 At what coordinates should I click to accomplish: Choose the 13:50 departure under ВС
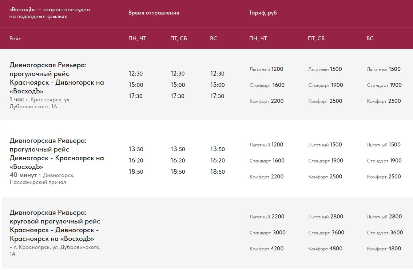pyautogui.click(x=218, y=149)
